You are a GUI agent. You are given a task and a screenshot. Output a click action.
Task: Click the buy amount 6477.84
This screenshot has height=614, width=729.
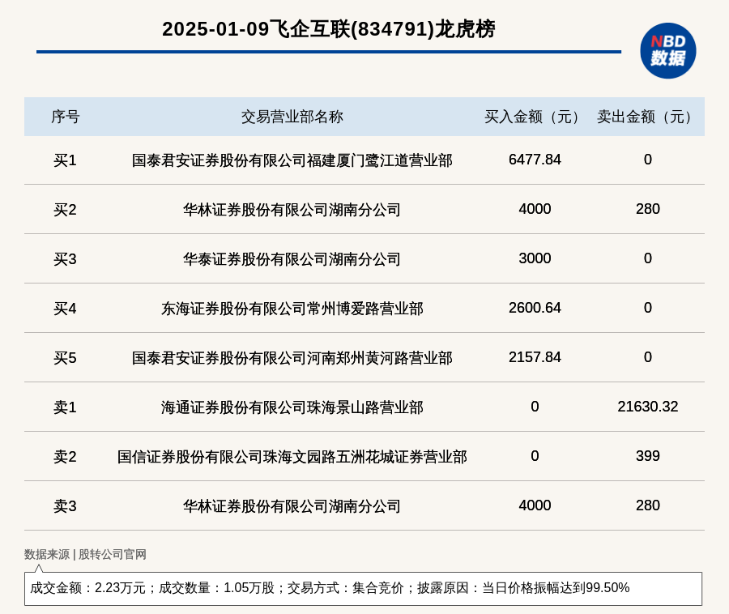[x=535, y=160]
